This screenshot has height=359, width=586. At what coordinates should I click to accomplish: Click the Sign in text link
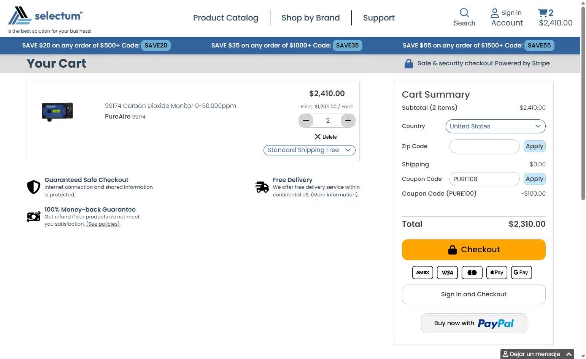tap(511, 13)
